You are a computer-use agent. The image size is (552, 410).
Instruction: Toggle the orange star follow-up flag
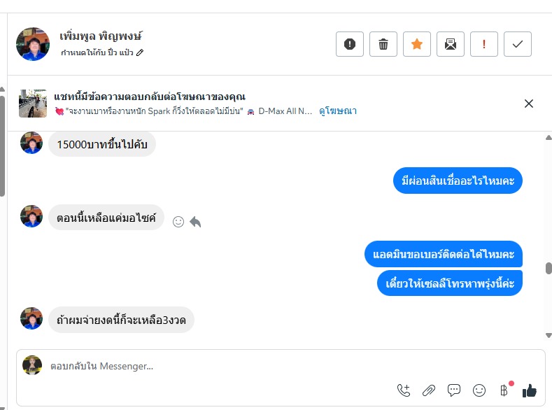pos(417,44)
